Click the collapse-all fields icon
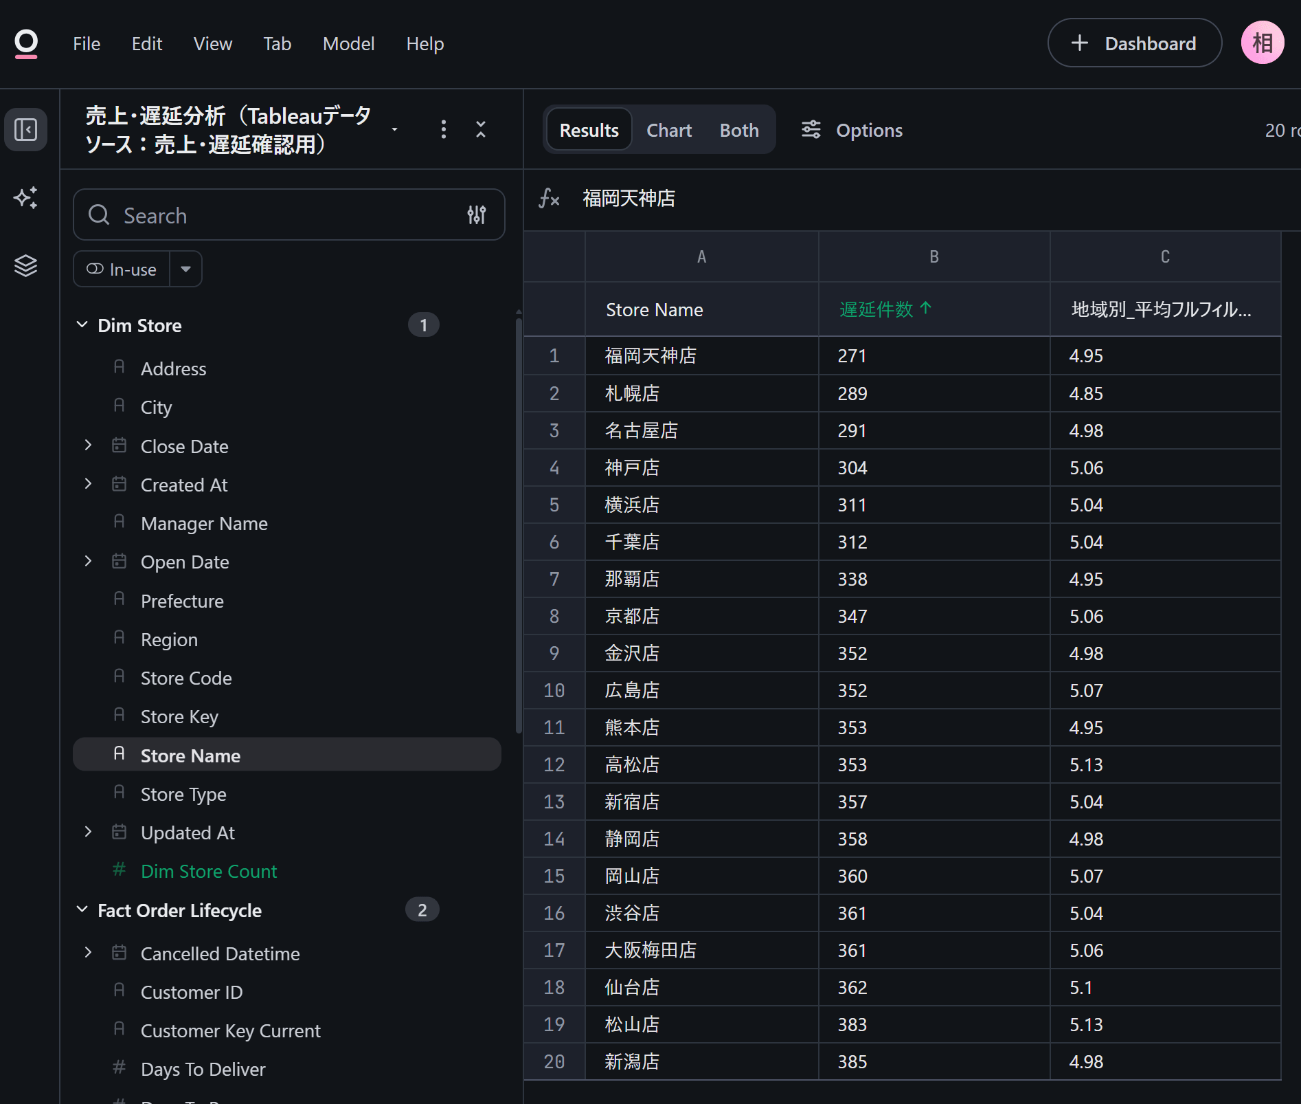The image size is (1301, 1104). coord(481,129)
